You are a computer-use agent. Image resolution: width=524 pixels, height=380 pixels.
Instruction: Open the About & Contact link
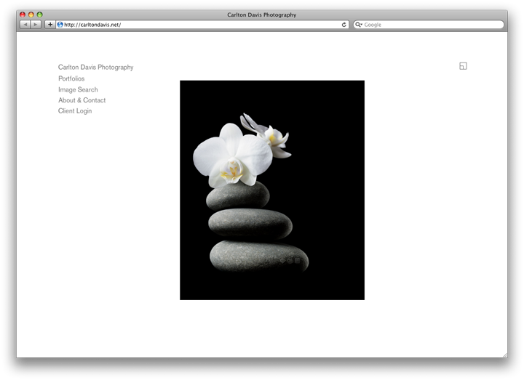[82, 100]
